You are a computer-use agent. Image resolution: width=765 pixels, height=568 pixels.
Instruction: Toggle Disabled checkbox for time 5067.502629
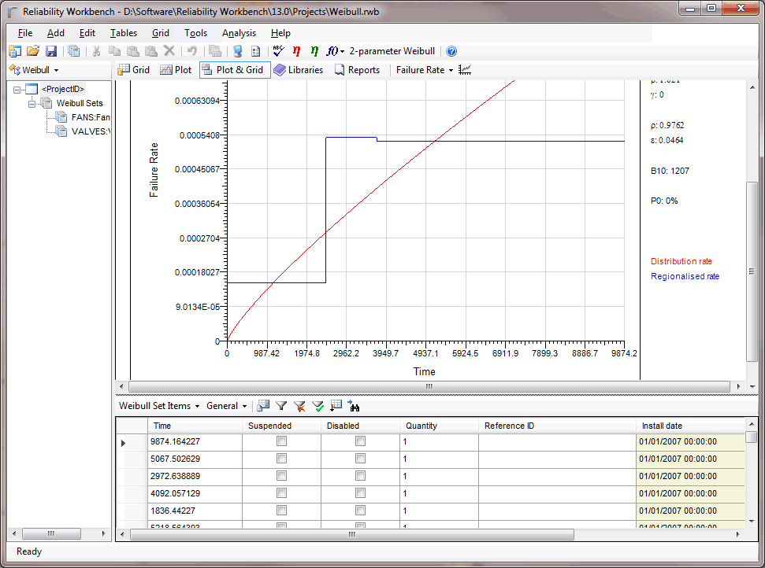coord(360,459)
